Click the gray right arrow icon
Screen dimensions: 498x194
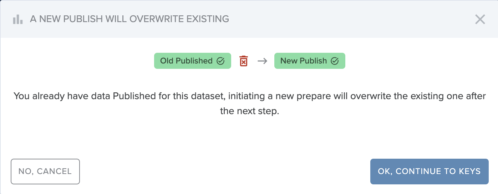262,61
